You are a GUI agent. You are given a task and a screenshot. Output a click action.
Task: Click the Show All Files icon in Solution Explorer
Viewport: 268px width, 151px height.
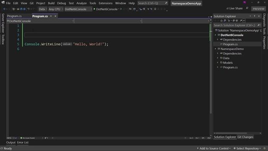point(237,21)
